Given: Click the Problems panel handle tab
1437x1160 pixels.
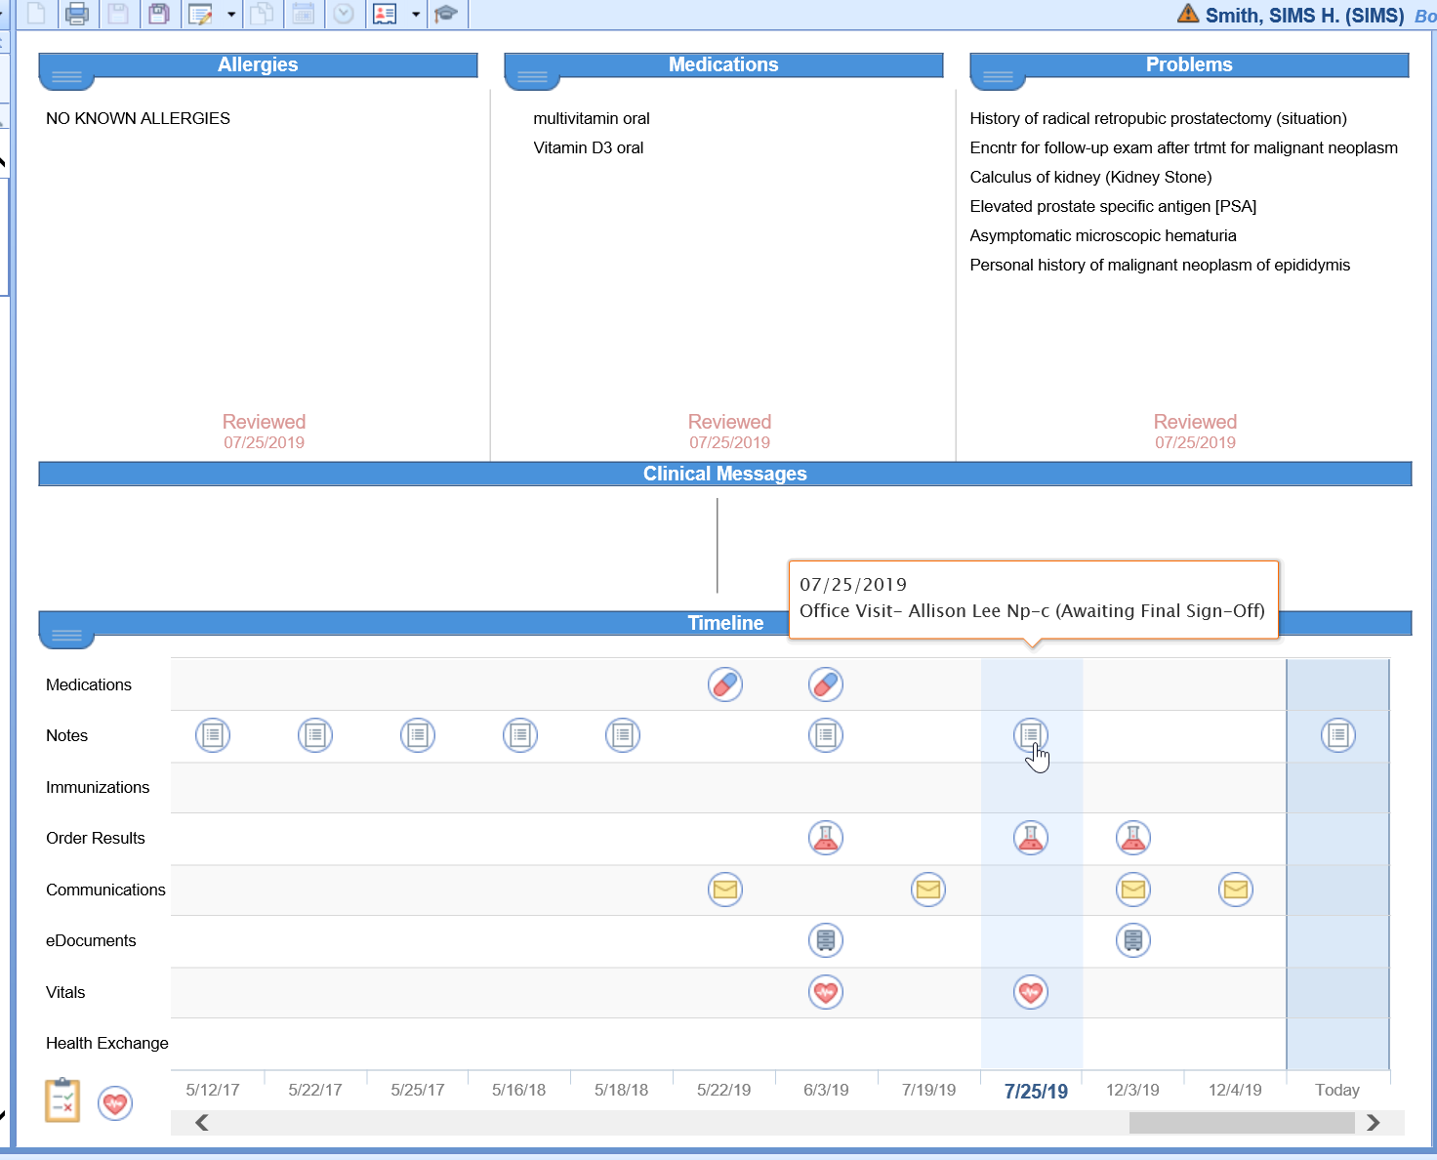Looking at the screenshot, I should (998, 76).
